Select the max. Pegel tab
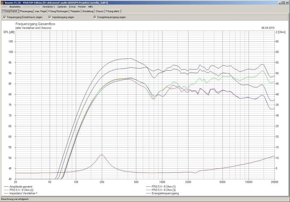290x202 pixels. (x=41, y=11)
